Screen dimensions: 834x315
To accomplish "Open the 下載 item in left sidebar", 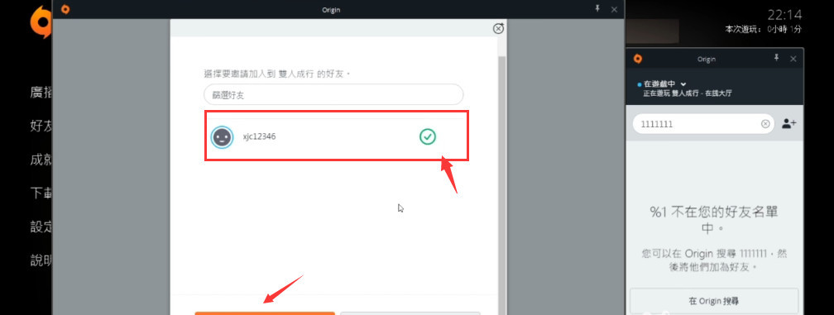I will [x=41, y=193].
